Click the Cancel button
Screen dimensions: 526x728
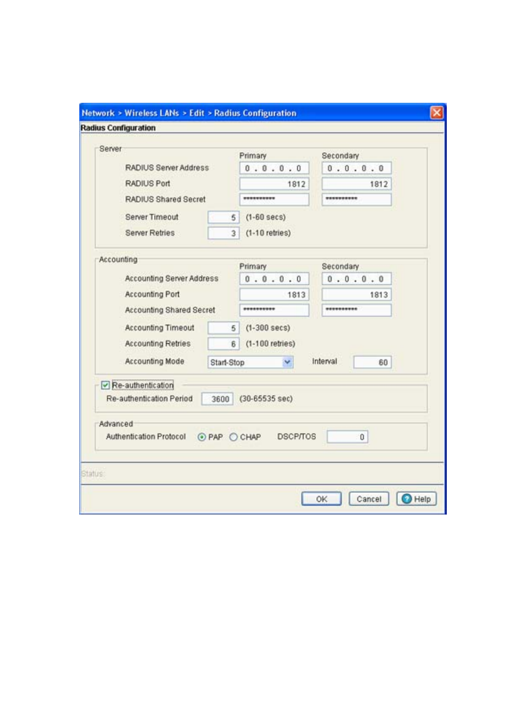coord(369,499)
